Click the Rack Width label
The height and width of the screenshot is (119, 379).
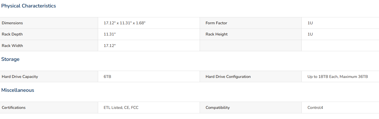[x=12, y=46]
